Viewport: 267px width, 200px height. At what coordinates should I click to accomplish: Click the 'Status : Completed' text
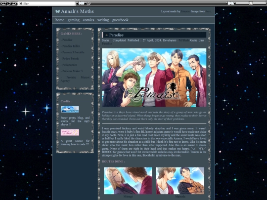114,40
